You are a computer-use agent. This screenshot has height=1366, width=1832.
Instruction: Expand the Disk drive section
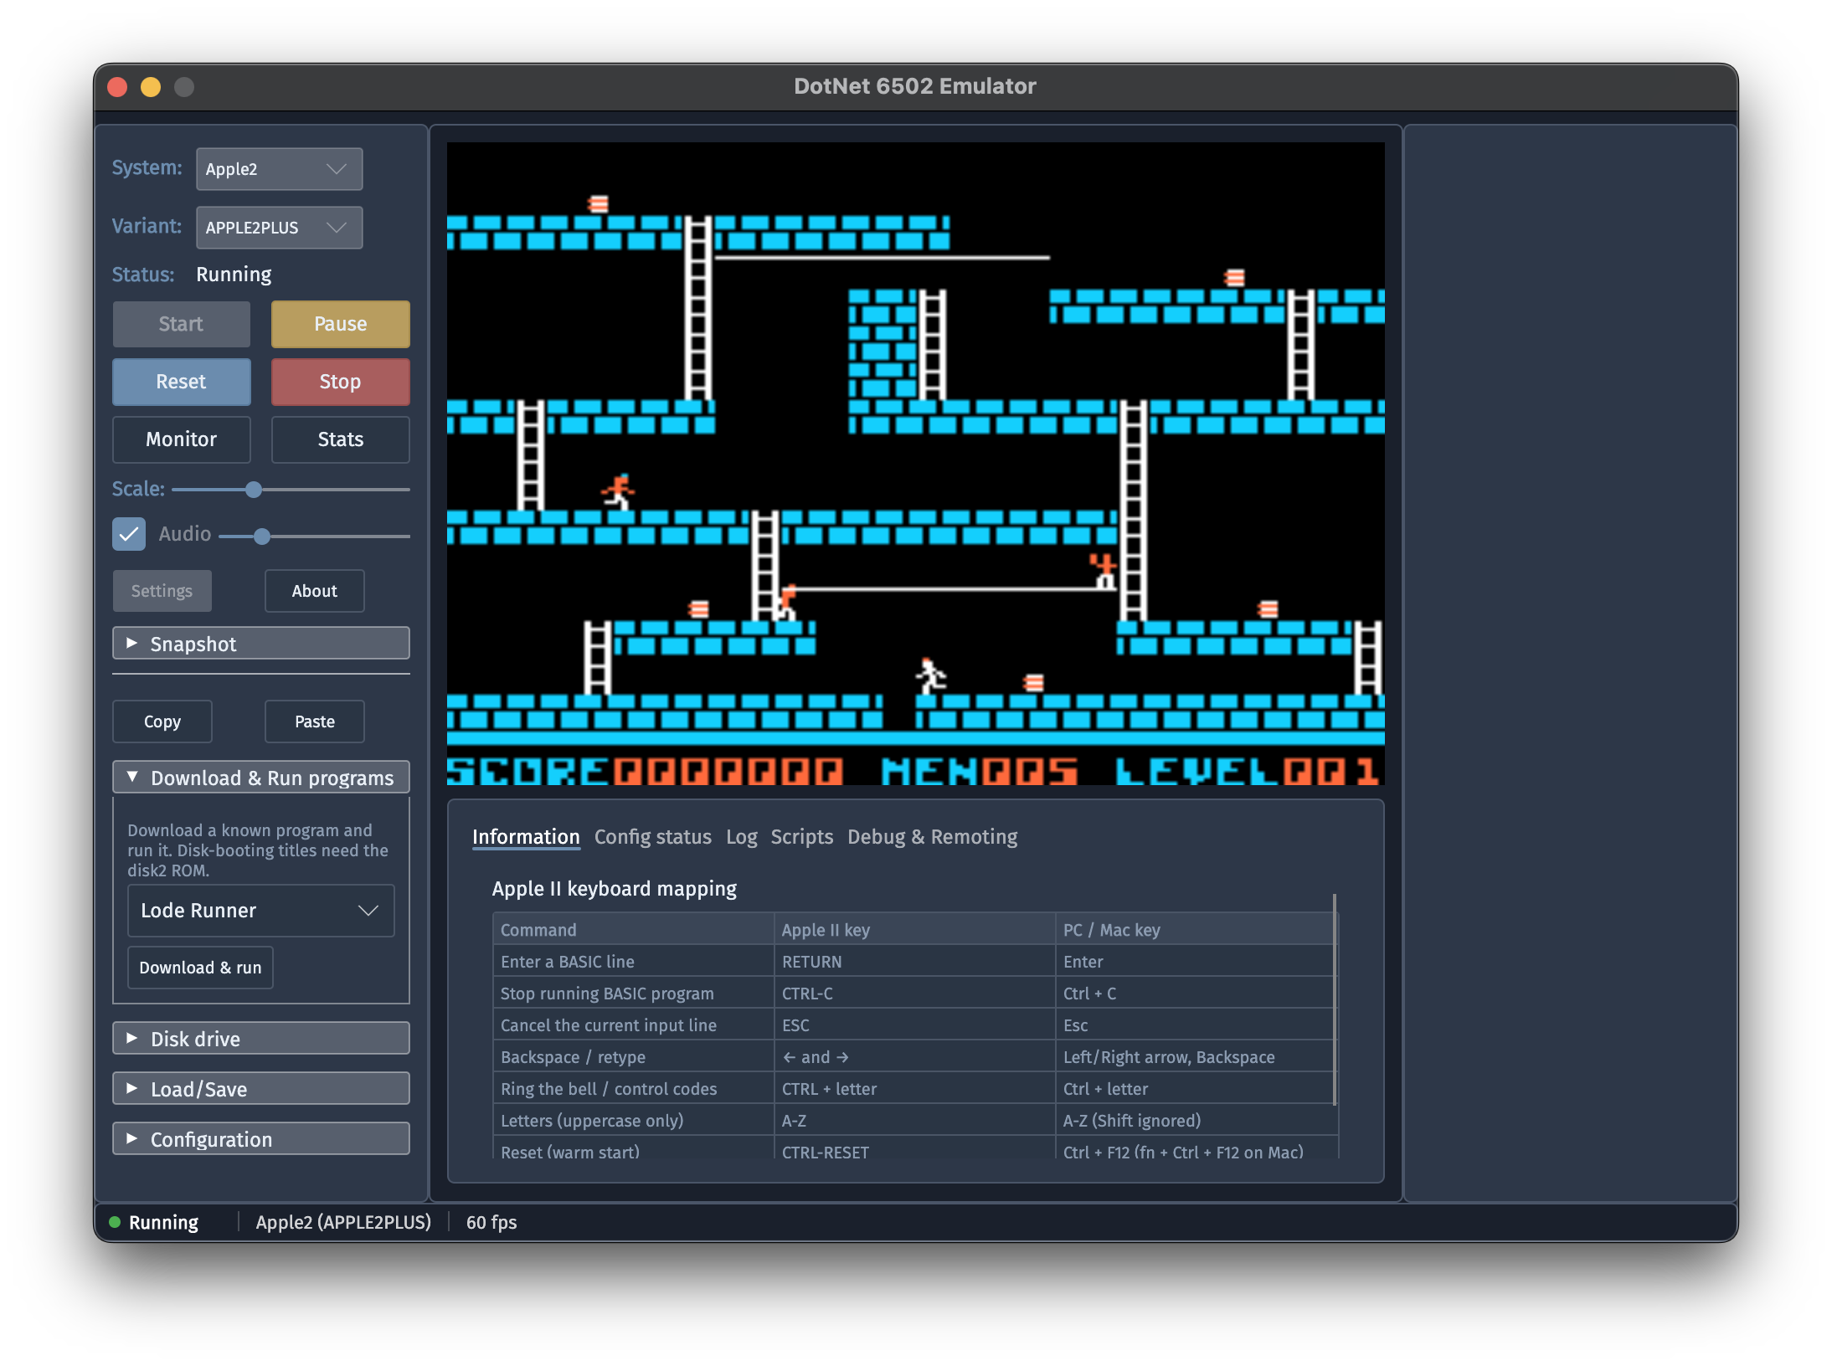260,1039
